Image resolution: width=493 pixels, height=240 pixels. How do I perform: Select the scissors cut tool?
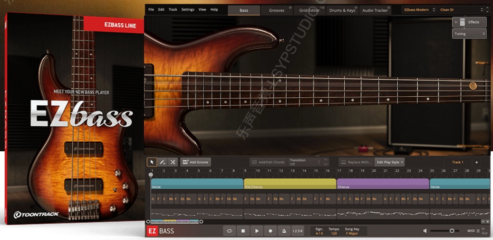pos(173,162)
